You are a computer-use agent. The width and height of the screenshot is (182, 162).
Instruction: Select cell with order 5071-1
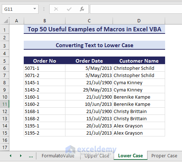point(45,68)
